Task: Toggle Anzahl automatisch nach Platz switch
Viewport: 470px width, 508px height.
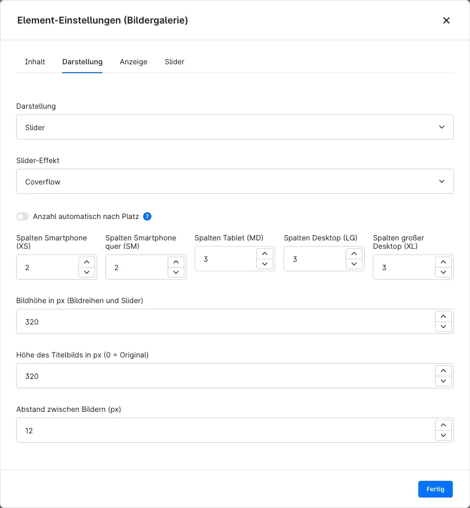Action: (x=22, y=216)
